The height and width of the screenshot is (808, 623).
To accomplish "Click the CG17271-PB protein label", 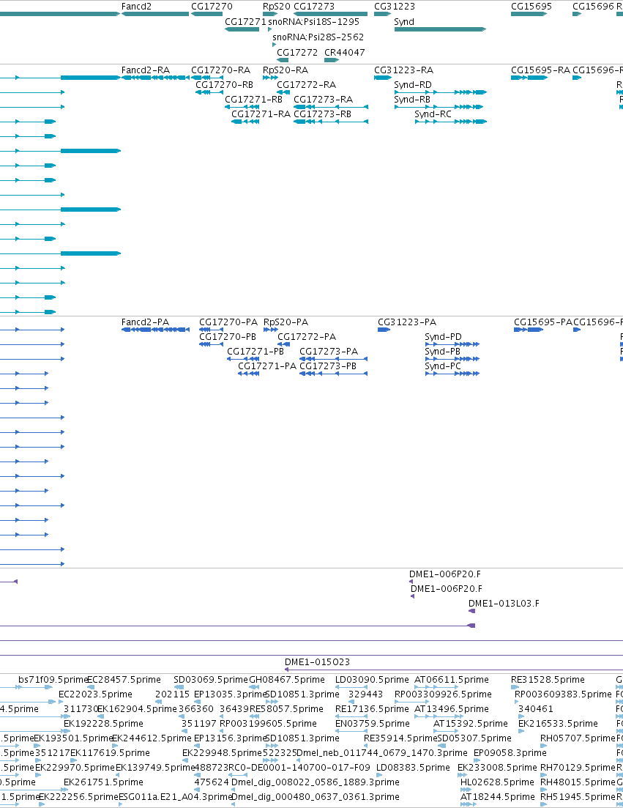I will (x=256, y=352).
